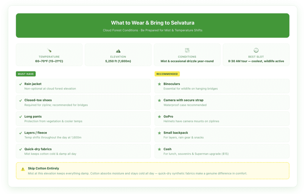Image resolution: width=305 pixels, height=194 pixels.
Task: Select the yellow RECOMMENDED badge
Action: (x=167, y=74)
